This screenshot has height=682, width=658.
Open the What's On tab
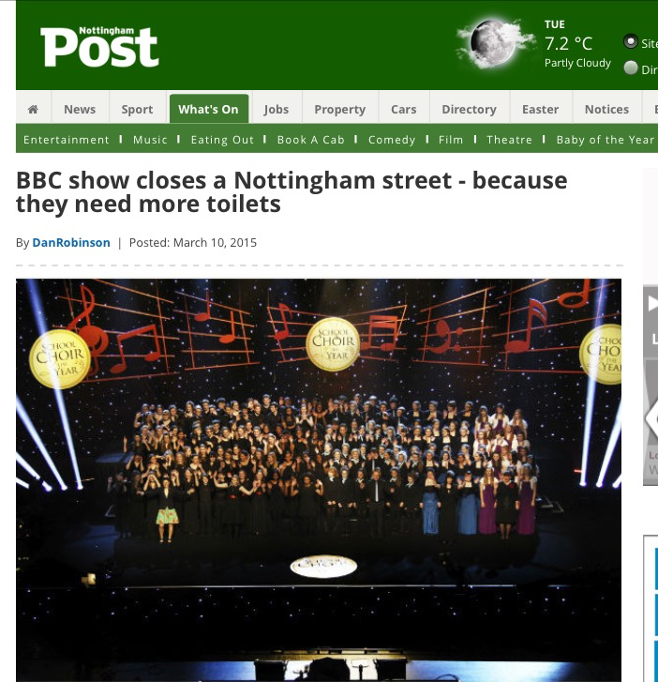209,109
